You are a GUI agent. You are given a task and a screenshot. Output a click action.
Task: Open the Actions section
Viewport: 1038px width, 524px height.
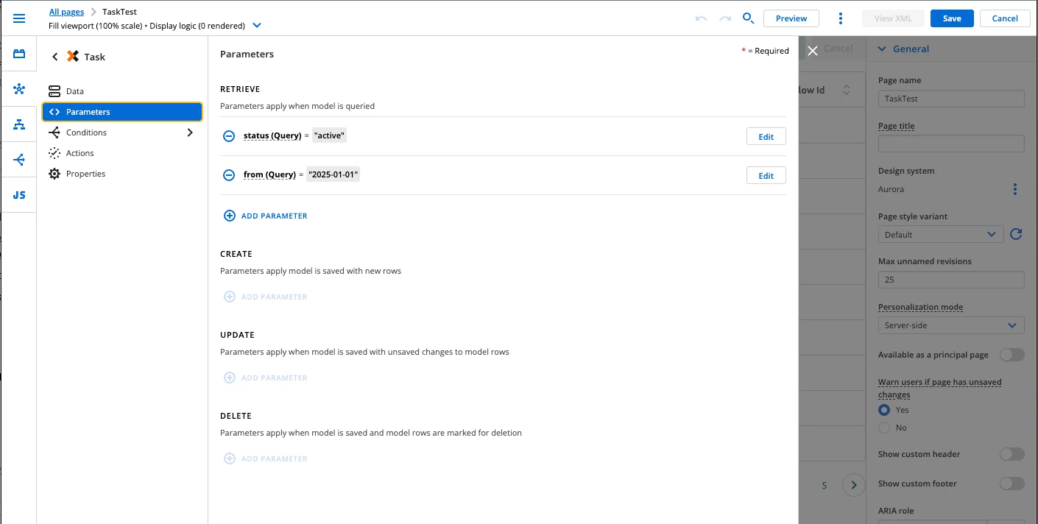coord(122,153)
